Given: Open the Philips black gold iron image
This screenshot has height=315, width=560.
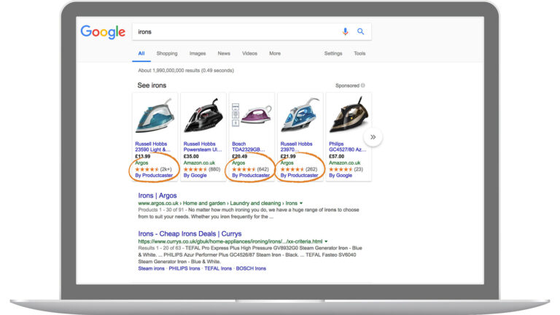Looking at the screenshot, I should click(349, 115).
